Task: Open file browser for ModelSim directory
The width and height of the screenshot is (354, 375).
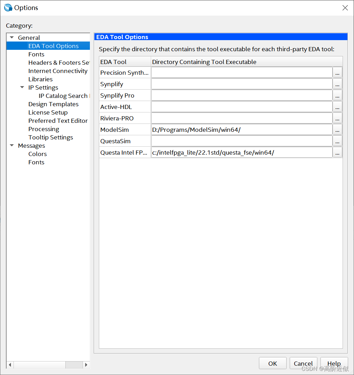Action: (337, 129)
